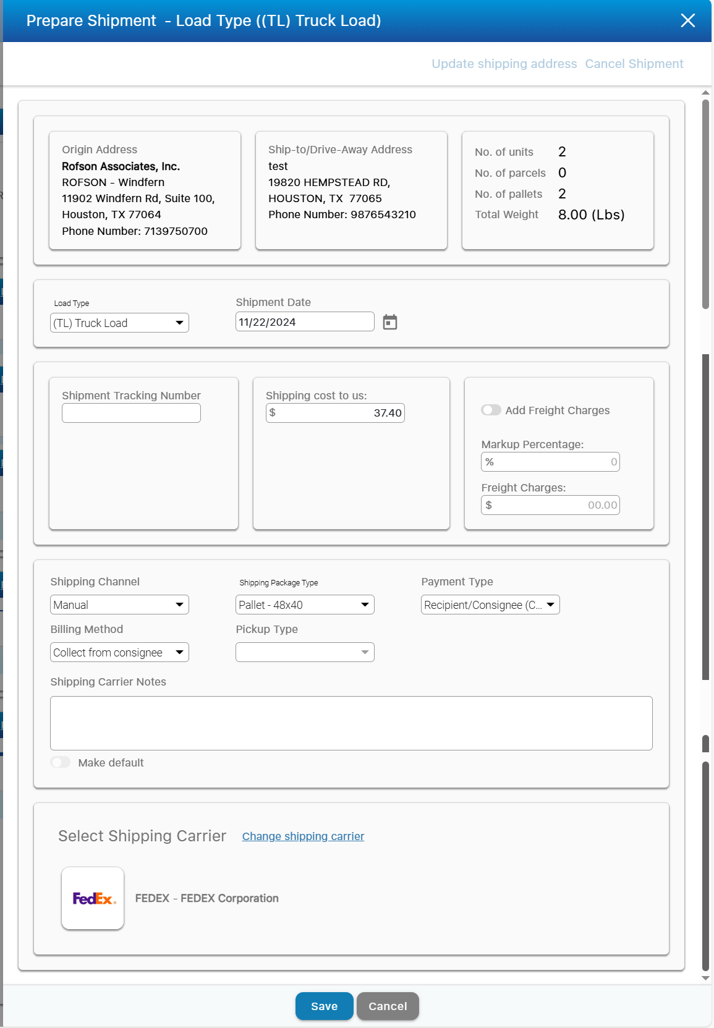
Task: Click the scroll down arrow
Action: pos(705,978)
